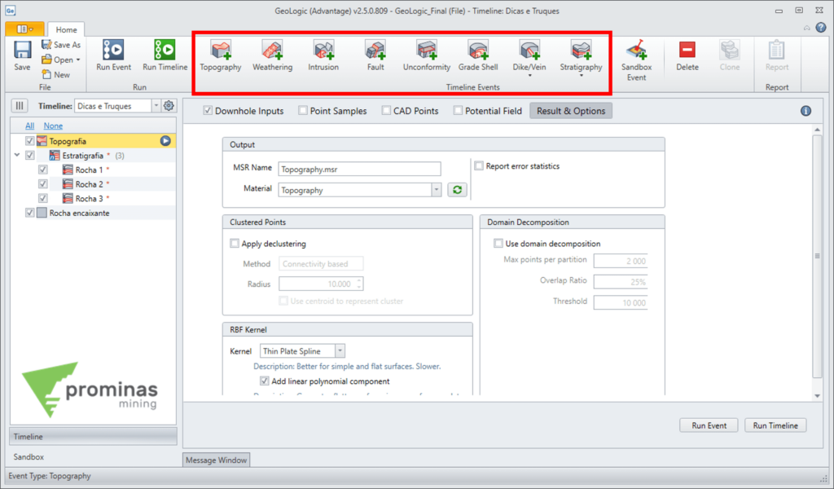Viewport: 834px width, 489px height.
Task: Add a Weathering timeline event
Action: 272,56
